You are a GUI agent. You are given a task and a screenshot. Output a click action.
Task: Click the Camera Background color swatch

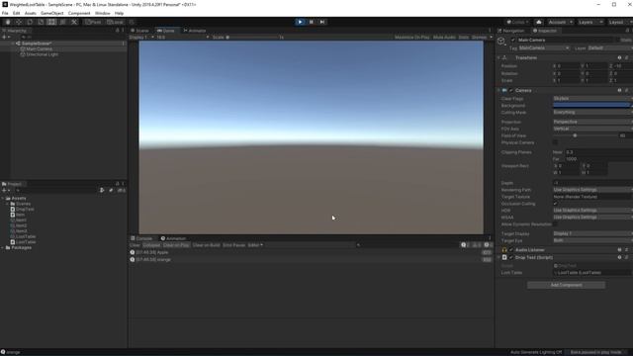(591, 106)
